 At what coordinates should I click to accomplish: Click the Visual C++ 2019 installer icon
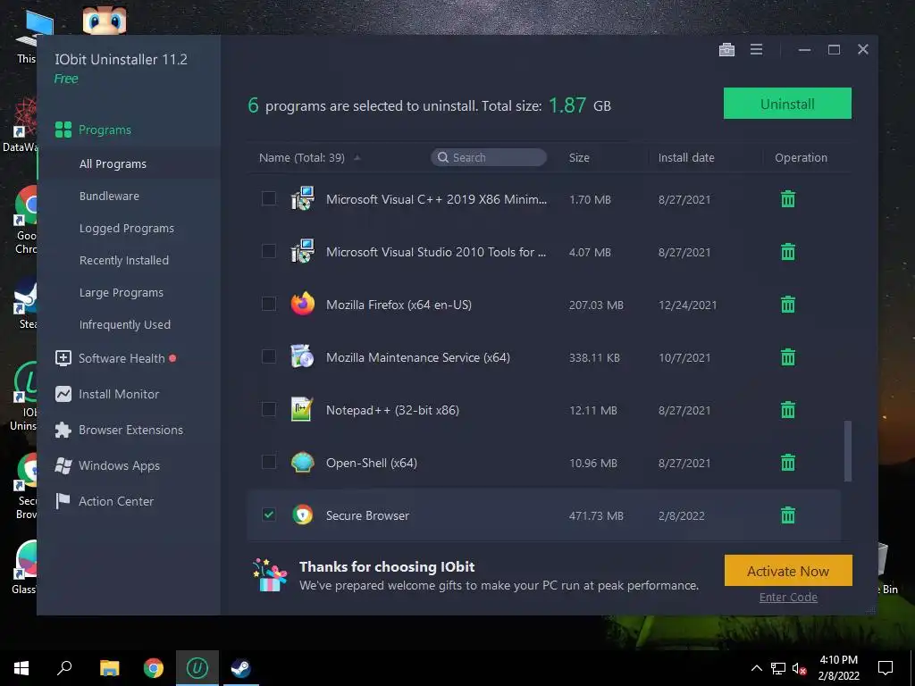pyautogui.click(x=302, y=199)
